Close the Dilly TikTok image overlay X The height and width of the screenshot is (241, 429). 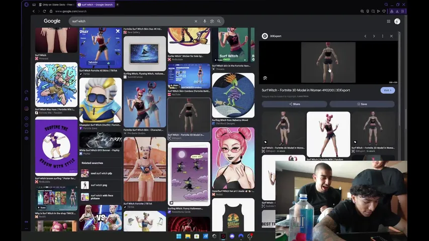118,31
